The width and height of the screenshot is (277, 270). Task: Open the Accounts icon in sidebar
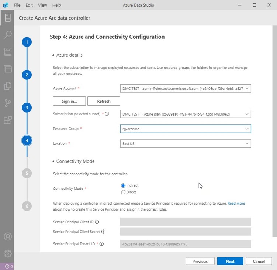coord(8,236)
